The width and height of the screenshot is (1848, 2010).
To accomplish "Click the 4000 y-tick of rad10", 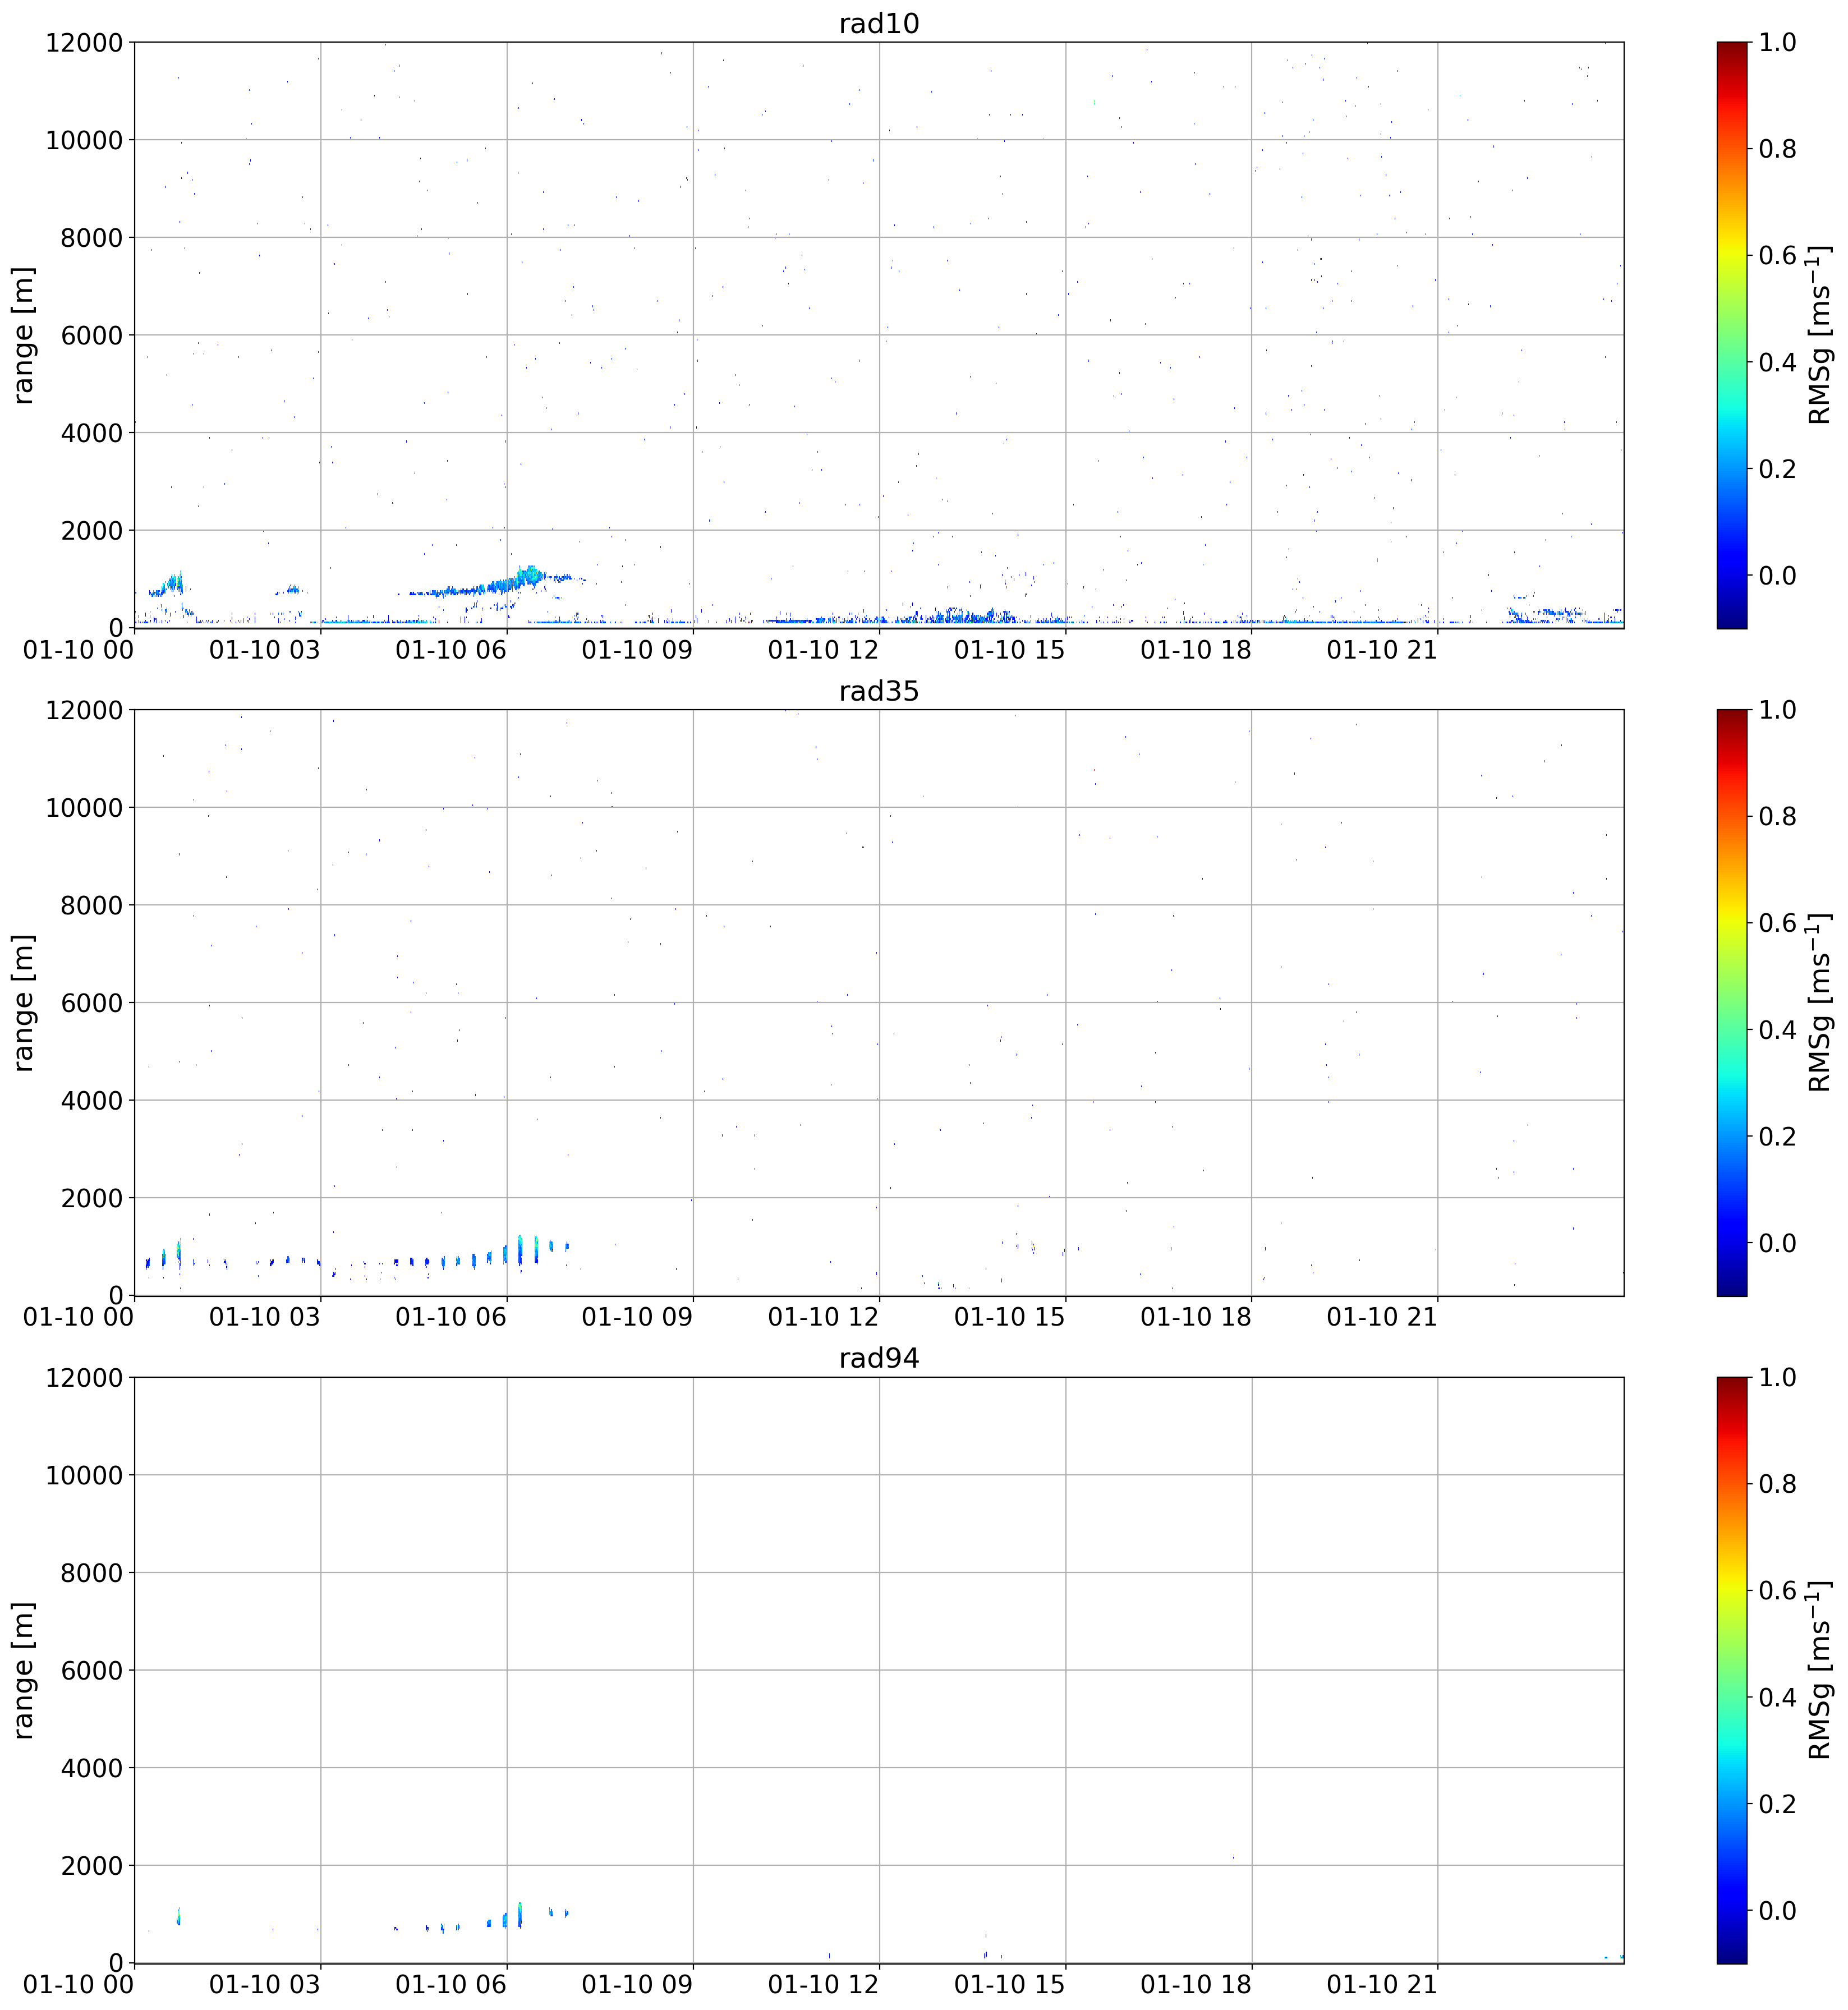I will (x=91, y=433).
